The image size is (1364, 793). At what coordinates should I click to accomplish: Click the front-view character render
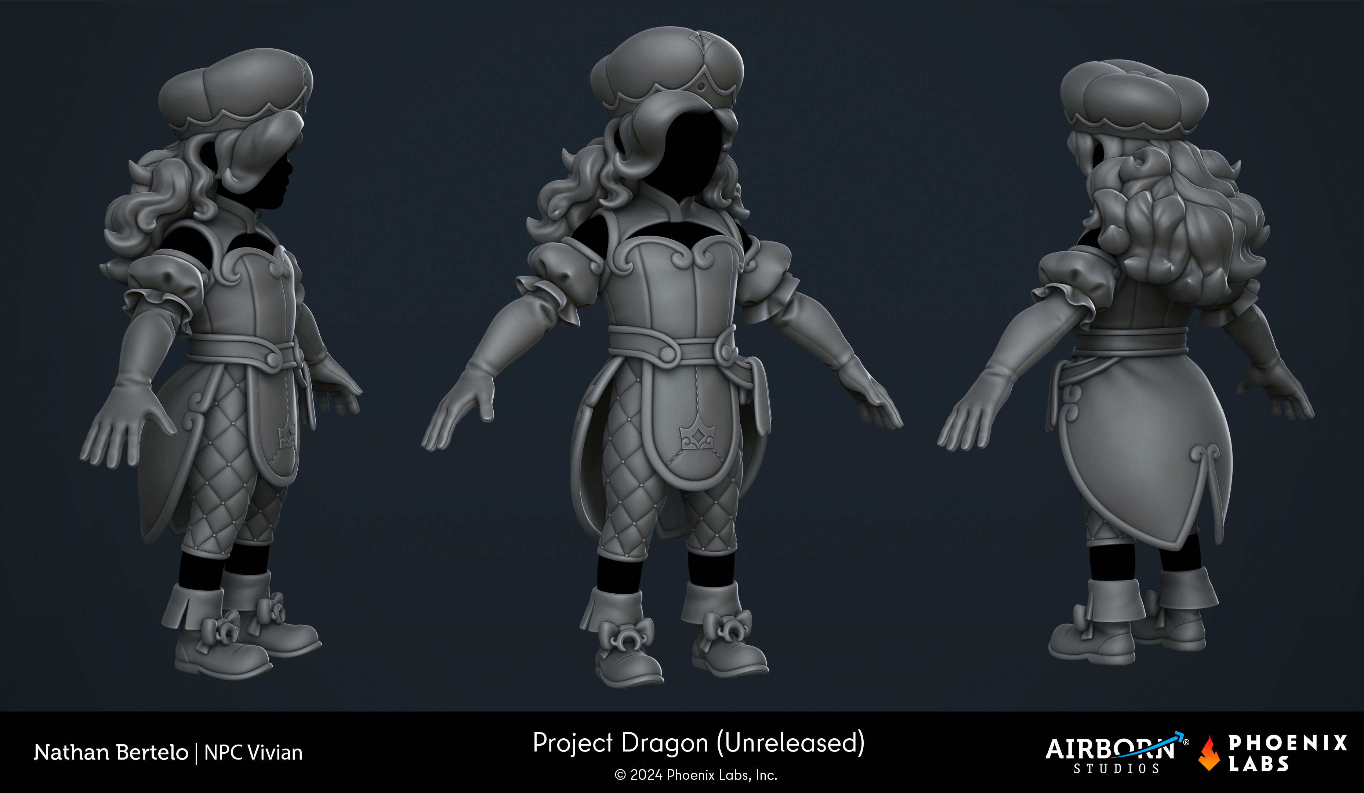pos(663,357)
